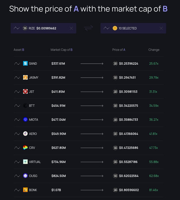
Task: Click the MIOTA token logo
Action: 25,120
